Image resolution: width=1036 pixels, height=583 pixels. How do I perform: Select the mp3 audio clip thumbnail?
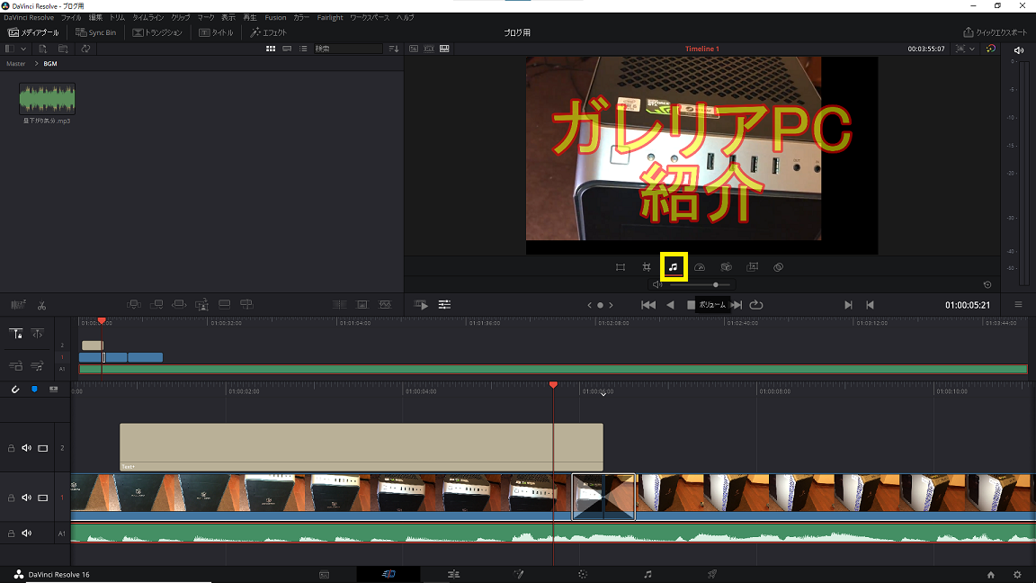(x=47, y=99)
